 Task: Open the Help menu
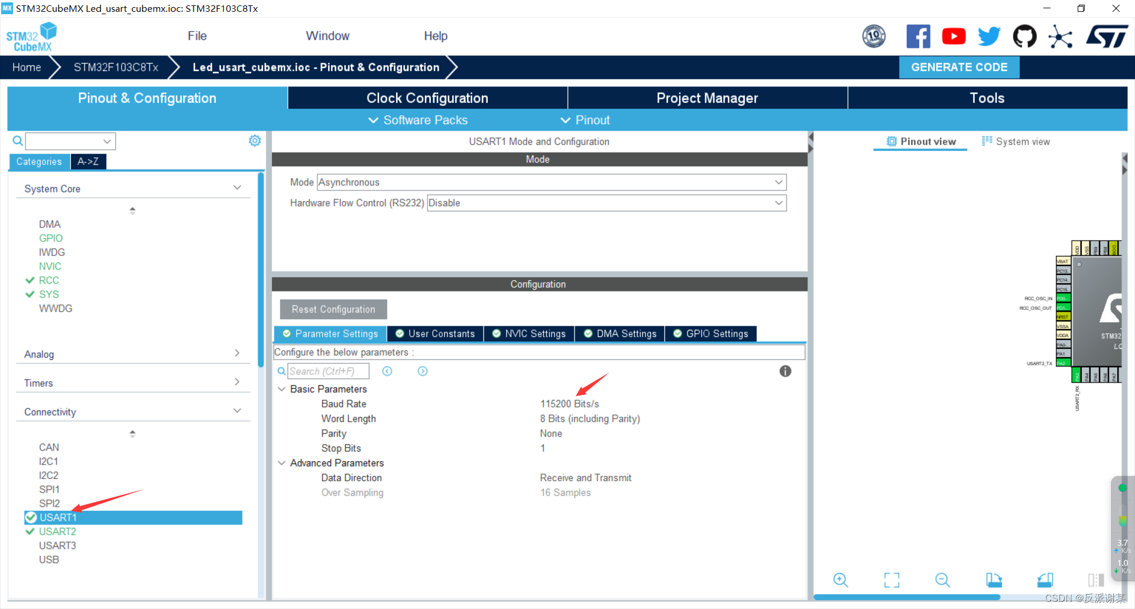coord(436,36)
